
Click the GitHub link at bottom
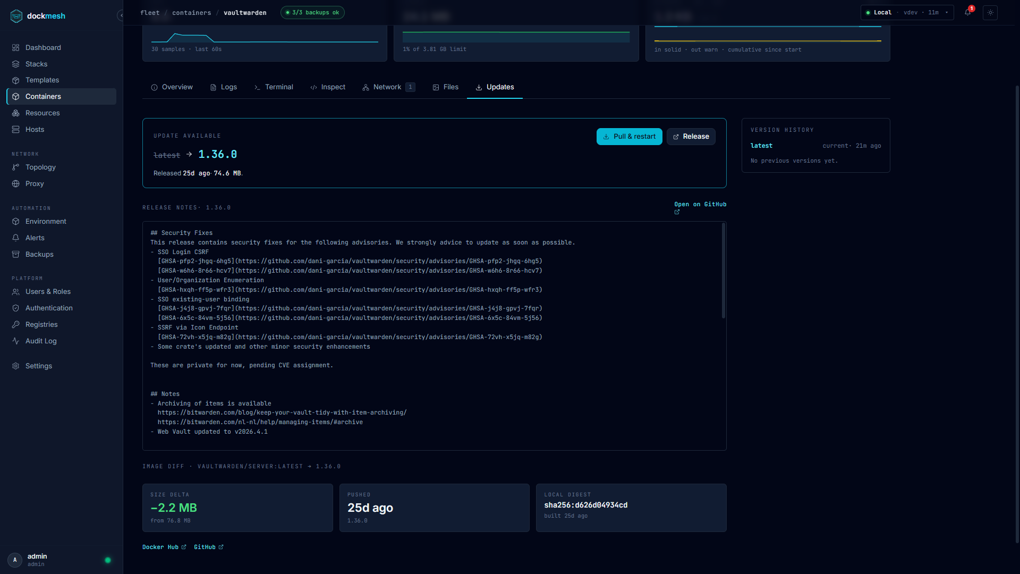pos(208,547)
